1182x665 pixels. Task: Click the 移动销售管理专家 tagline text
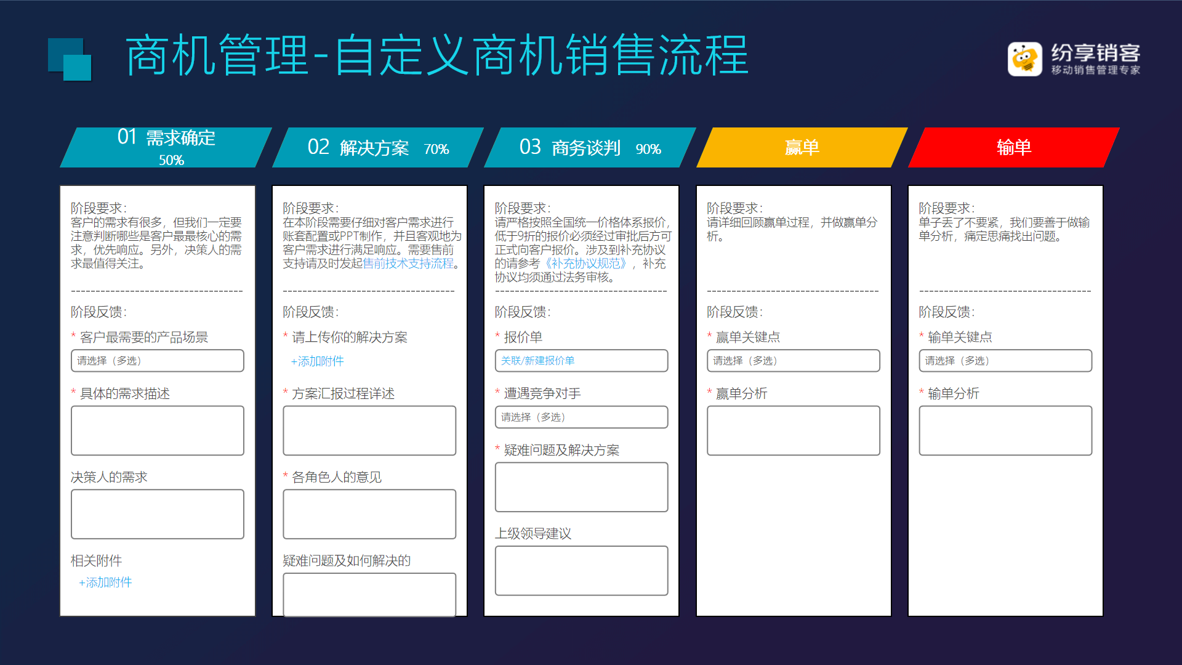(x=1096, y=70)
